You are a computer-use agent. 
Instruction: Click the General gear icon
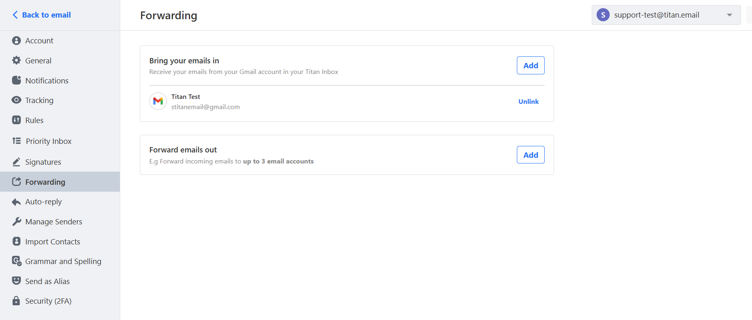click(16, 60)
